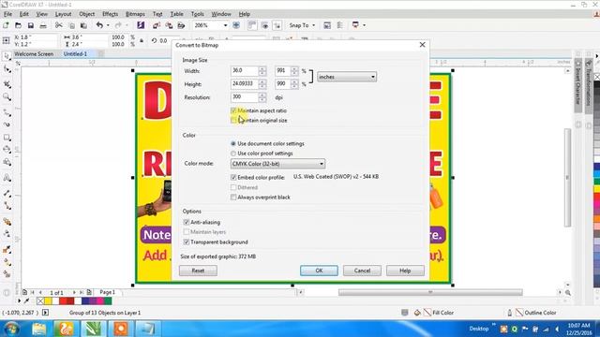Click the OK button

(x=319, y=271)
